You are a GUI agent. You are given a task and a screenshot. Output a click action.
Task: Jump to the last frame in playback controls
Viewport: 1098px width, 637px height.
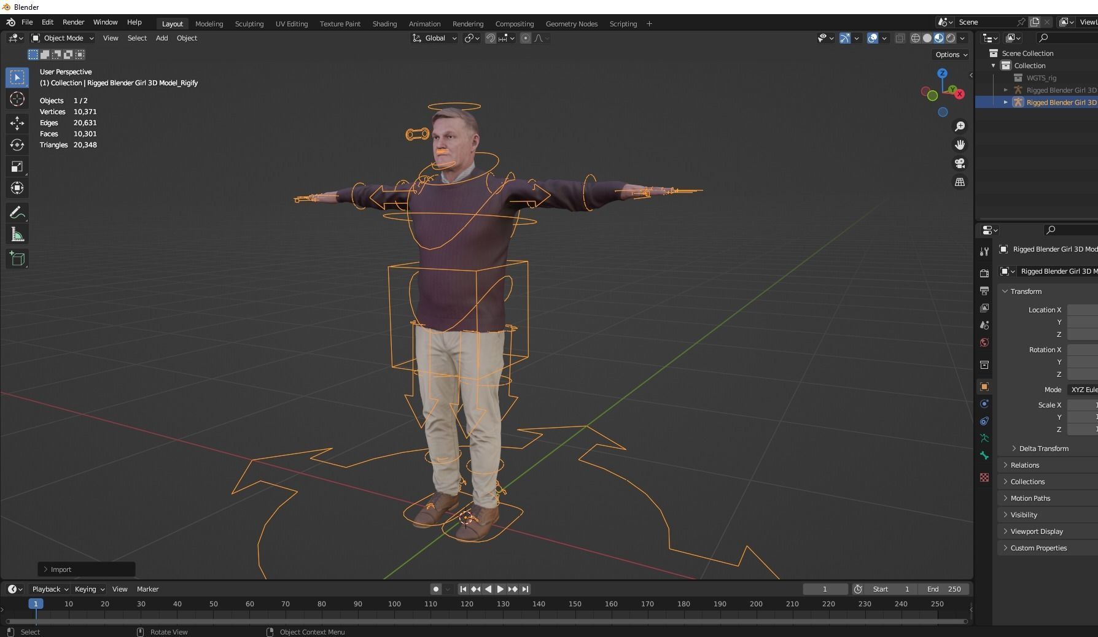526,589
